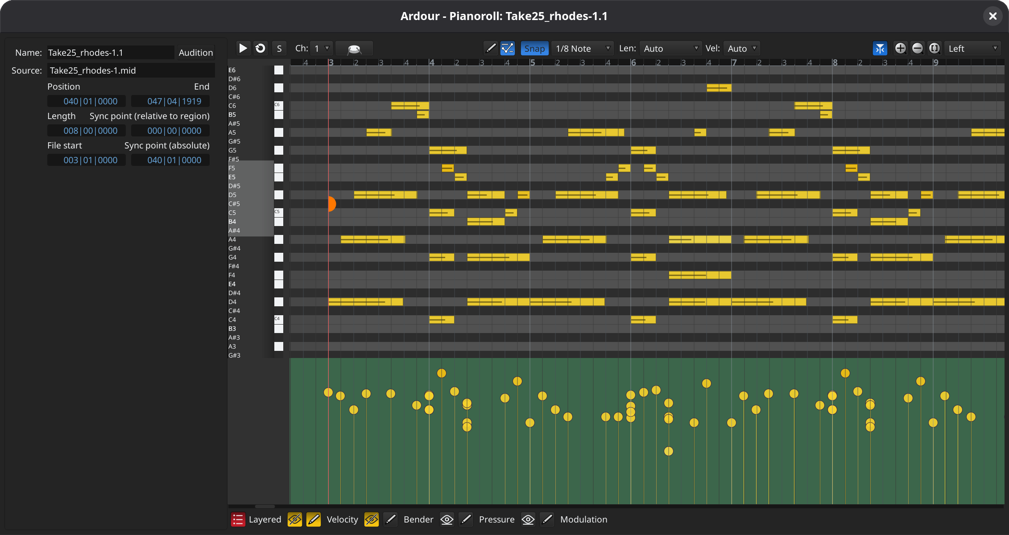Open the Layered lanes list icon

(238, 519)
